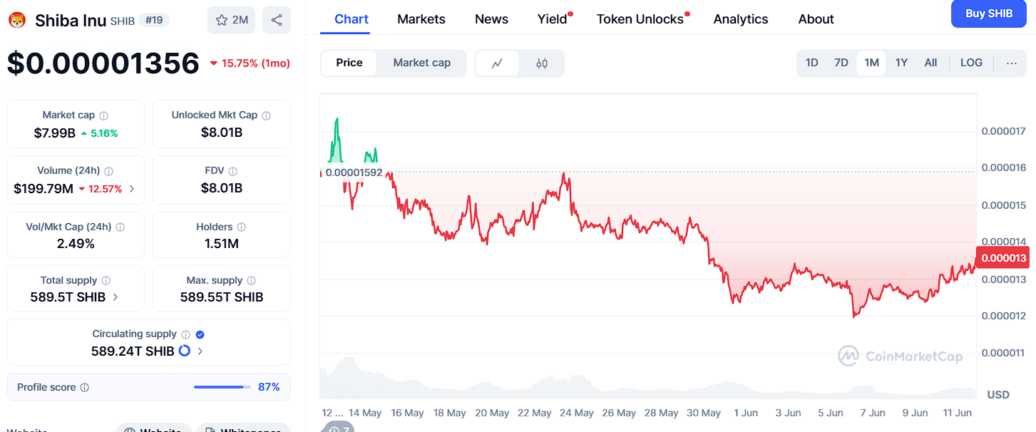Click the 589.5T SHIB total supply value
Screen dimensions: 1036x432
[68, 297]
